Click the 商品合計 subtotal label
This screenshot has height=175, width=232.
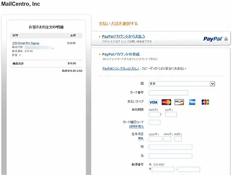click(18, 64)
